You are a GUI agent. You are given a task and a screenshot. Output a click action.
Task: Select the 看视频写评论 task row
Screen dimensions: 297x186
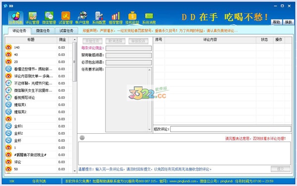39,97
